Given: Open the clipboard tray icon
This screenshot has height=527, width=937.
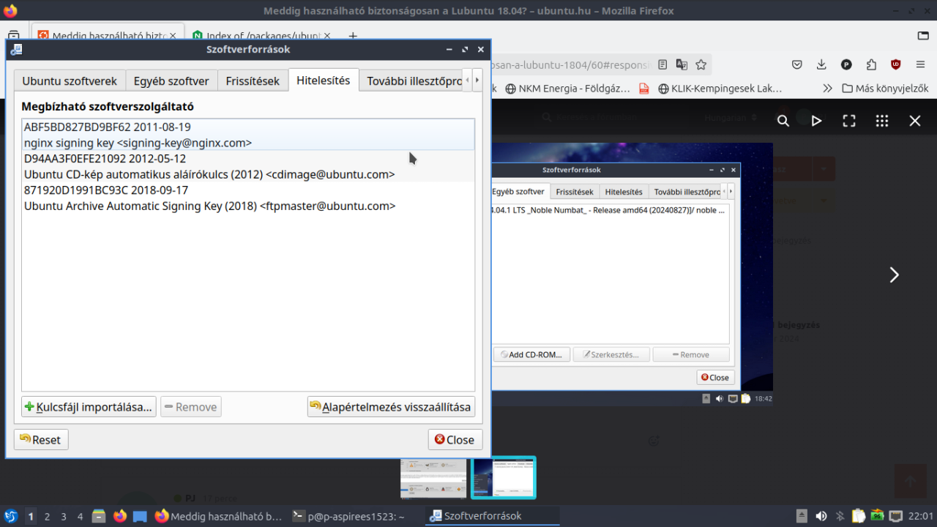Looking at the screenshot, I should [x=859, y=516].
